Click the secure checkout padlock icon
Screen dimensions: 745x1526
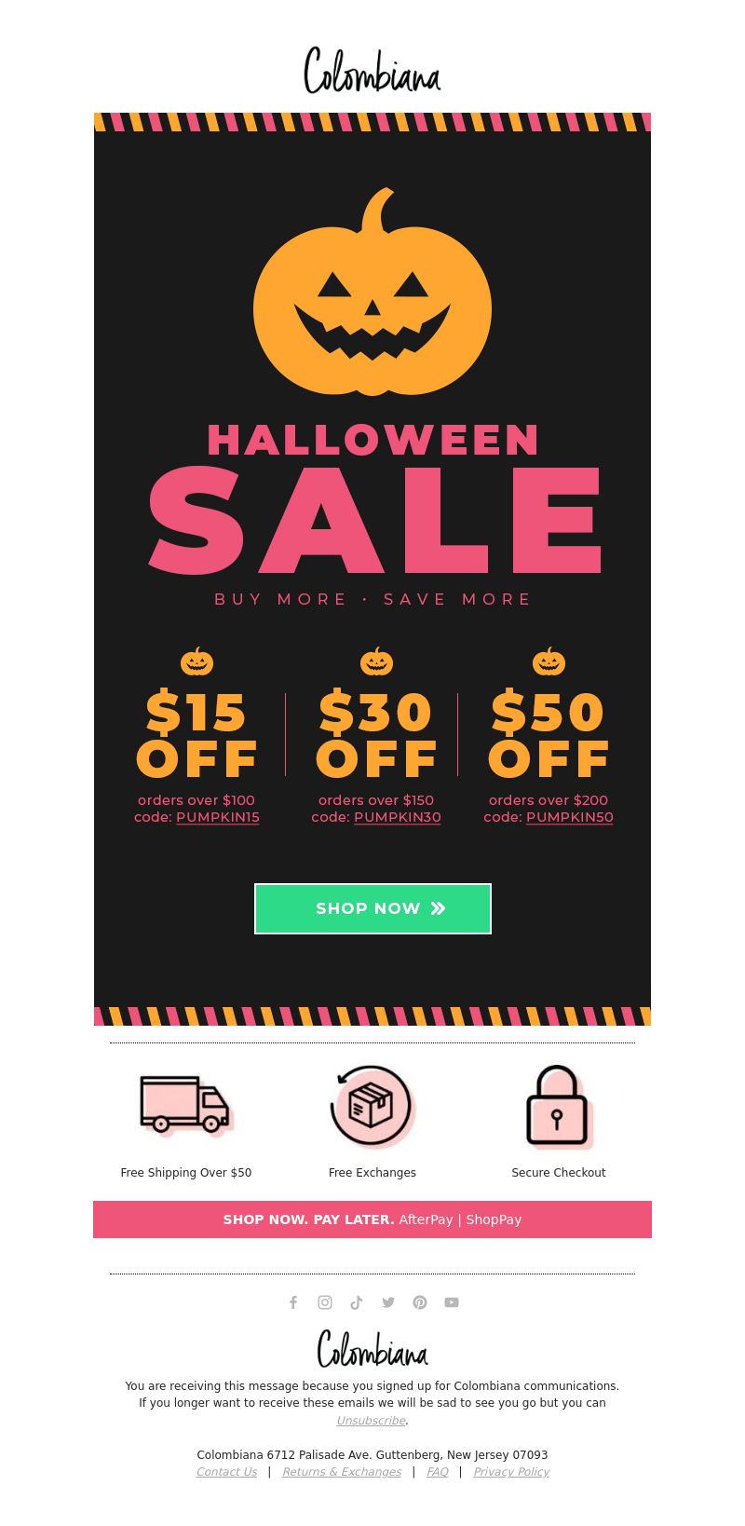coord(559,1107)
